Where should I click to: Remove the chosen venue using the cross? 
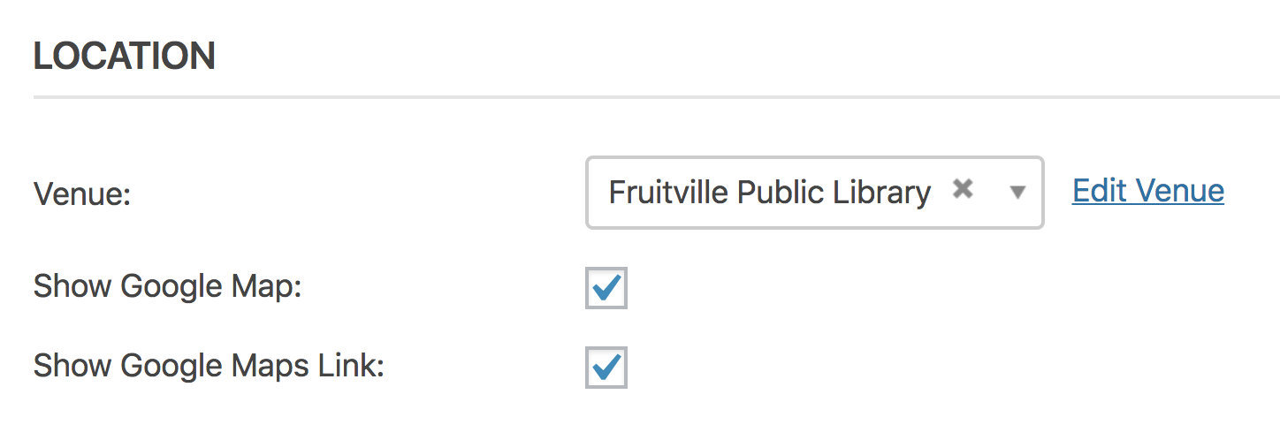pyautogui.click(x=963, y=188)
